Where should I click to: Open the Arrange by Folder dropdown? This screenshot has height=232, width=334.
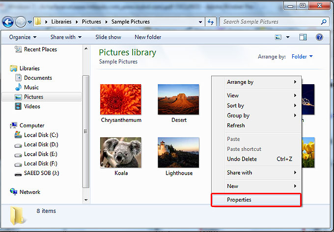[x=302, y=57]
